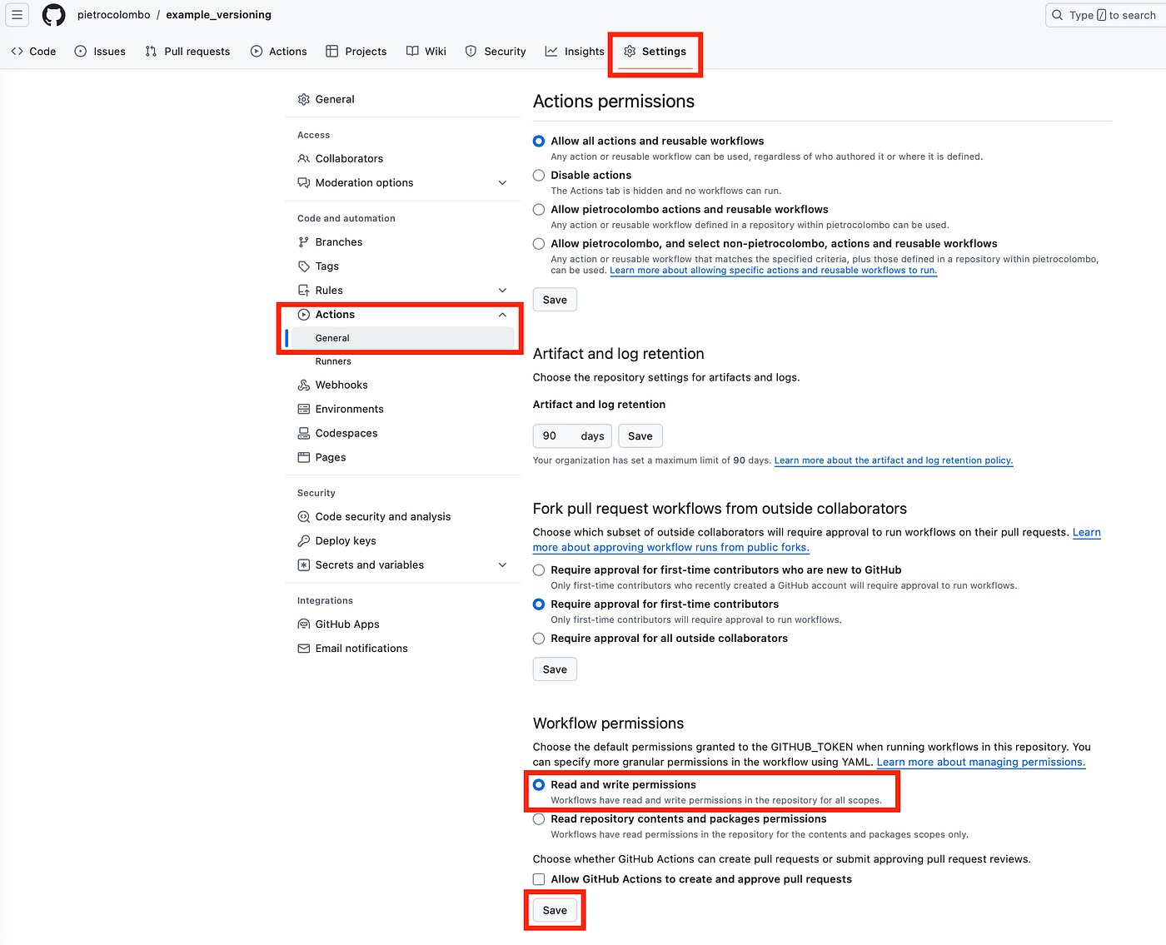
Task: Open the Issues tab
Action: pyautogui.click(x=100, y=52)
